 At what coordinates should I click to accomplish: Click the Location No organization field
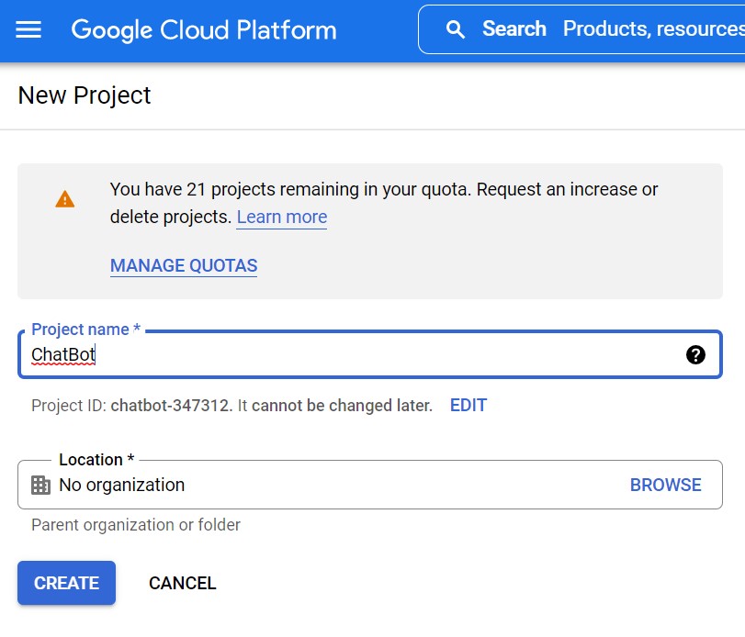click(x=370, y=485)
